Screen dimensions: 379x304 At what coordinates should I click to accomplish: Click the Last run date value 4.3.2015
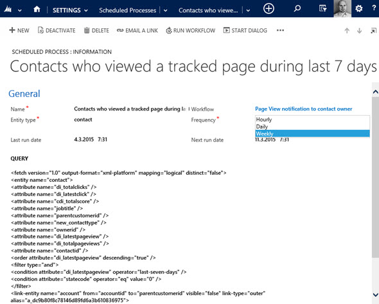(x=91, y=139)
